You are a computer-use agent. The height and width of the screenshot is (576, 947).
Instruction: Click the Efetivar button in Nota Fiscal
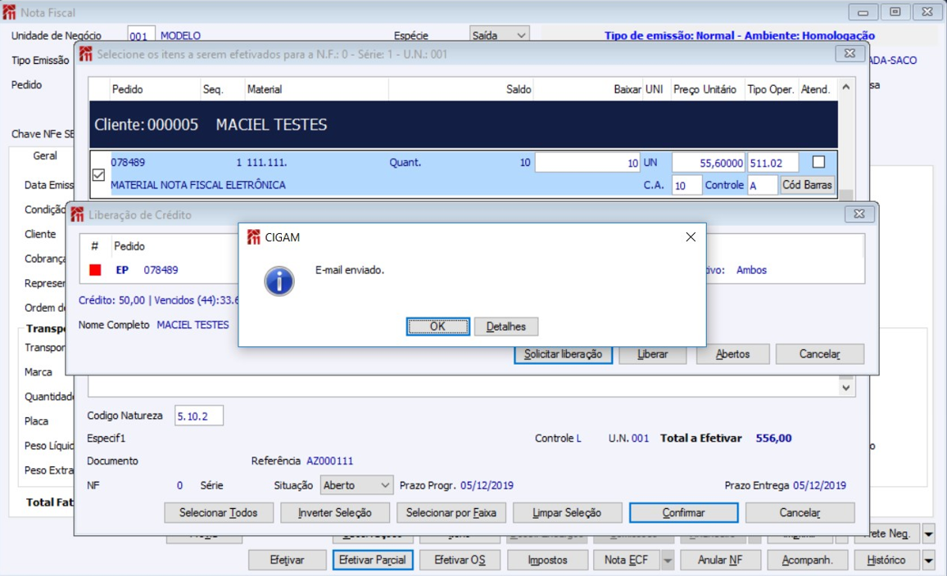click(x=287, y=560)
